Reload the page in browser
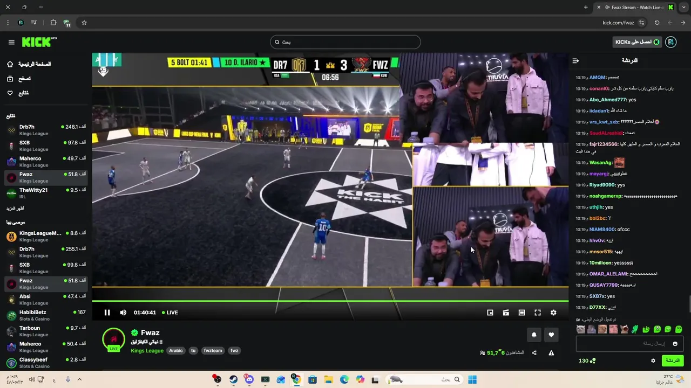The width and height of the screenshot is (691, 388). click(x=657, y=23)
